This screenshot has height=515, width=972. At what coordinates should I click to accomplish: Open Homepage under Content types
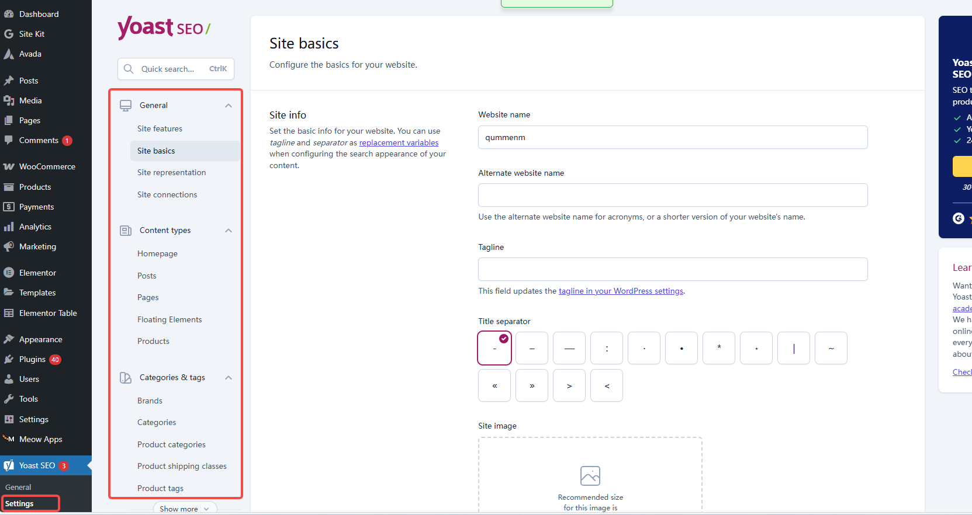tap(157, 253)
